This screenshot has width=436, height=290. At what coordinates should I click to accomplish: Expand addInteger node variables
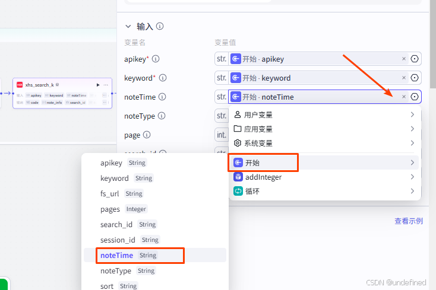[x=324, y=177]
